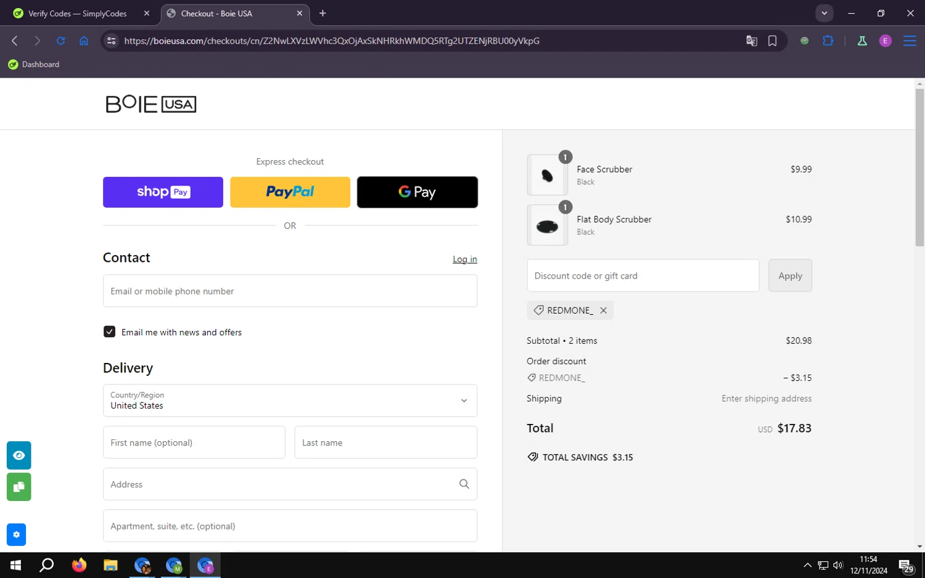Open the notification center icon
Screen dimensions: 925x578
pyautogui.click(x=906, y=565)
